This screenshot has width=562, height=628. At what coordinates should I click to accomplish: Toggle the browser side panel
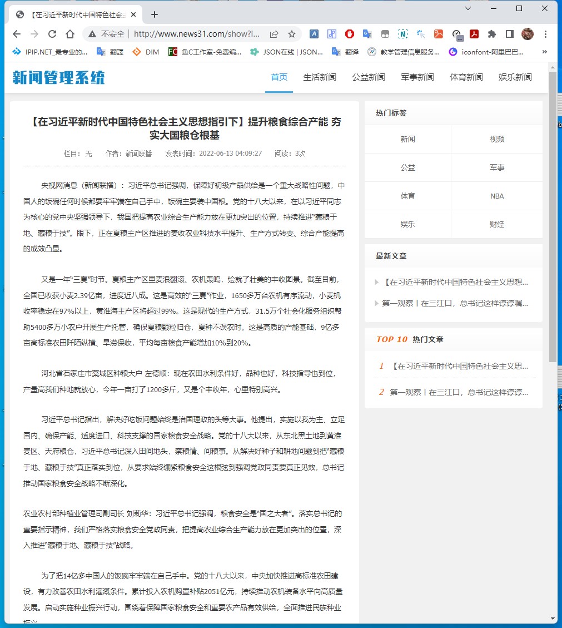click(x=509, y=34)
